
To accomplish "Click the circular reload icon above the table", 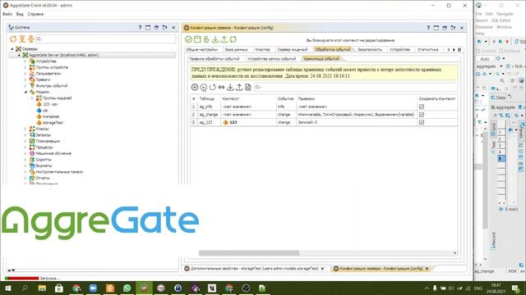I will (213, 88).
